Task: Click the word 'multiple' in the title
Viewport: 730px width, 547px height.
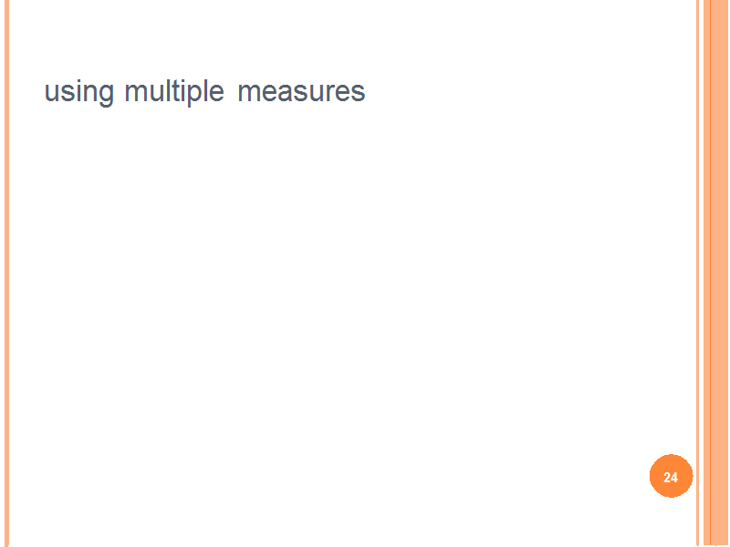Action: [174, 92]
